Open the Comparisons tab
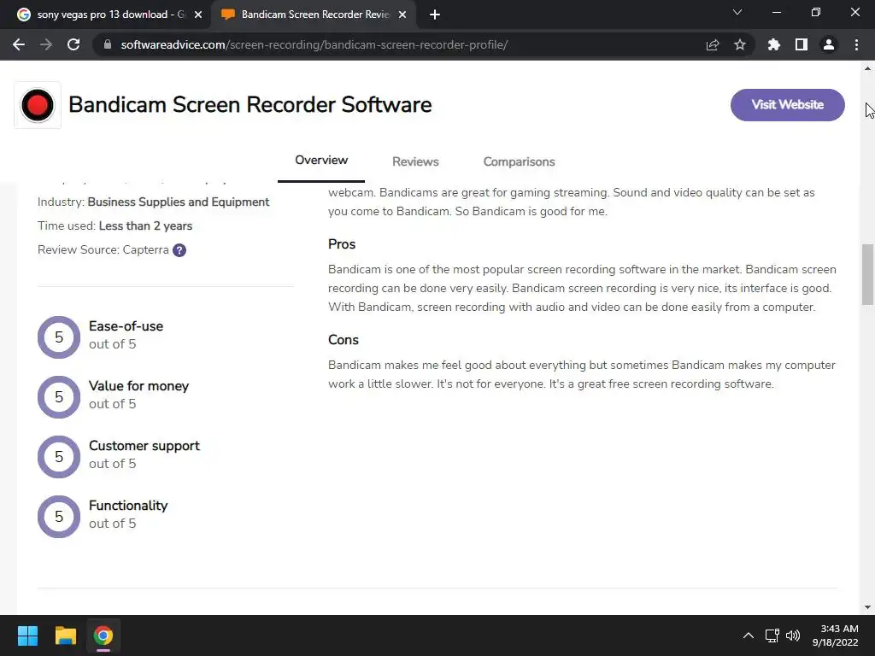This screenshot has height=656, width=875. coord(519,161)
